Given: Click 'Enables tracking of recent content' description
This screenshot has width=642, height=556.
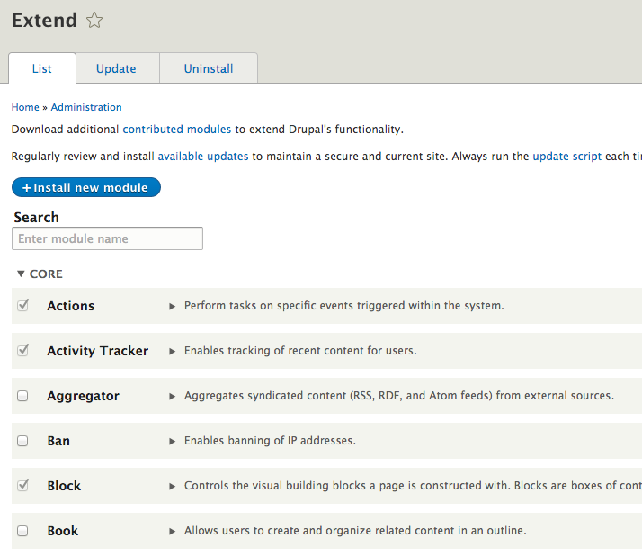Looking at the screenshot, I should click(x=300, y=351).
